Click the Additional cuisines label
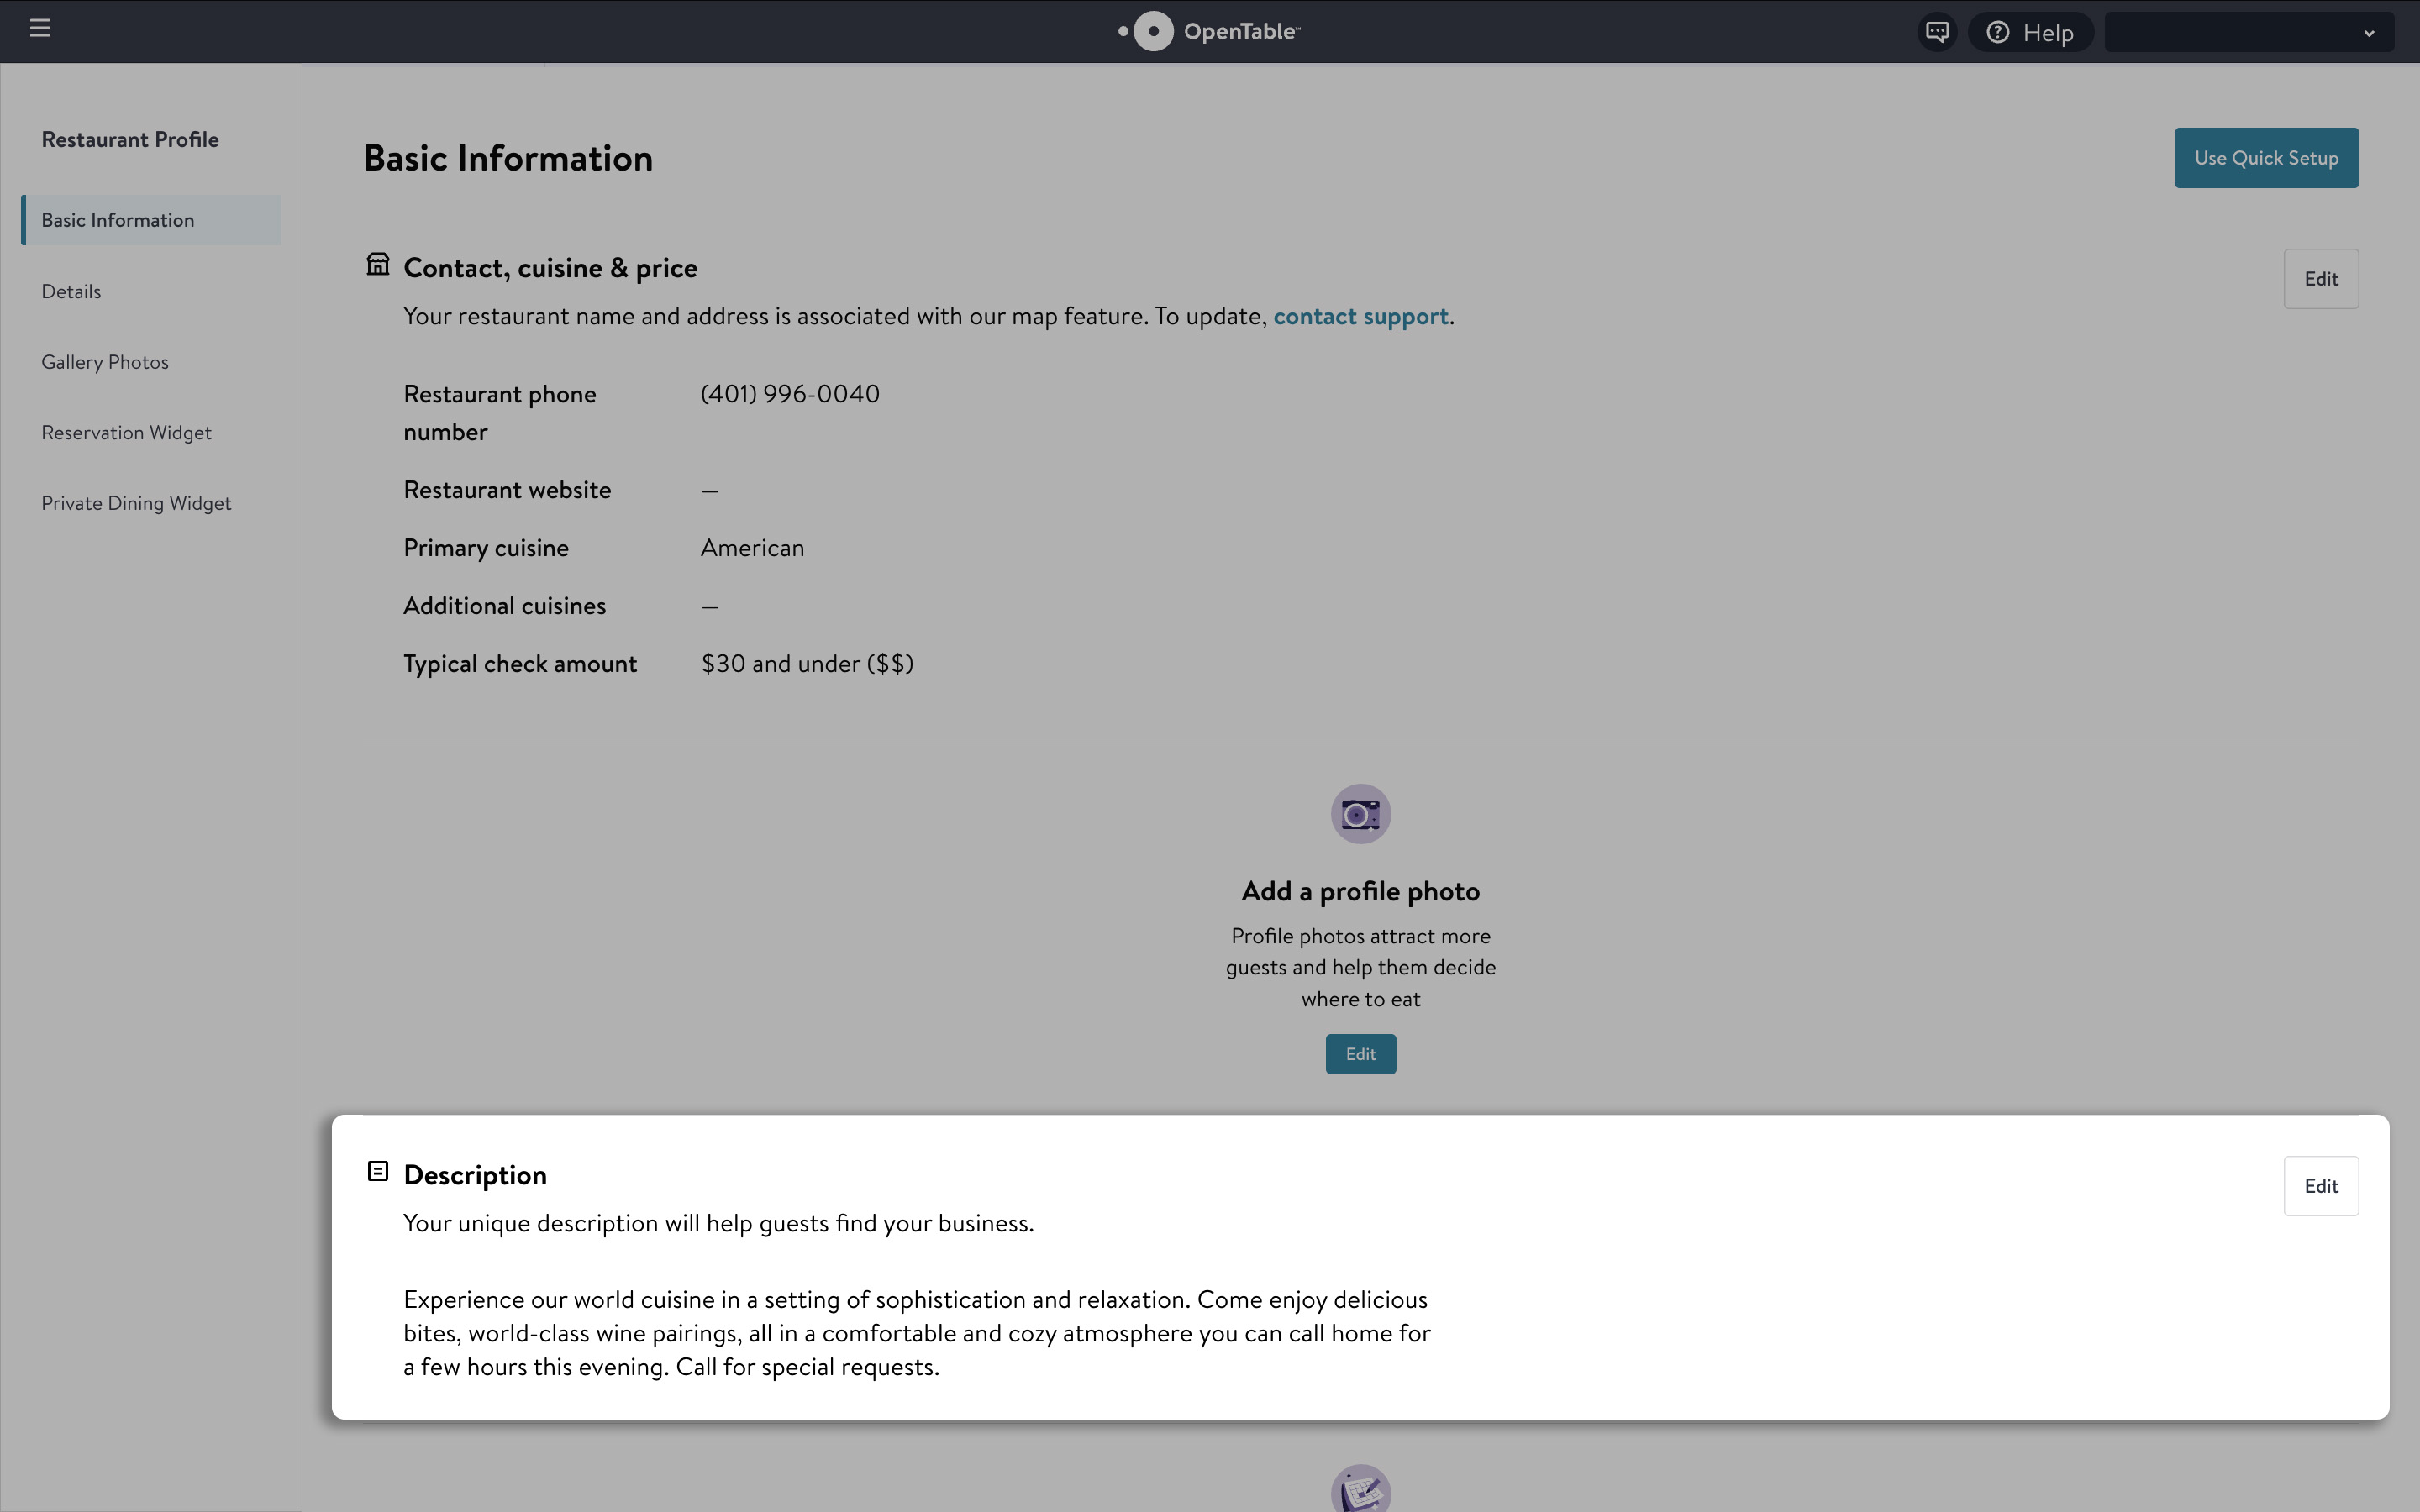2420x1512 pixels. [504, 606]
